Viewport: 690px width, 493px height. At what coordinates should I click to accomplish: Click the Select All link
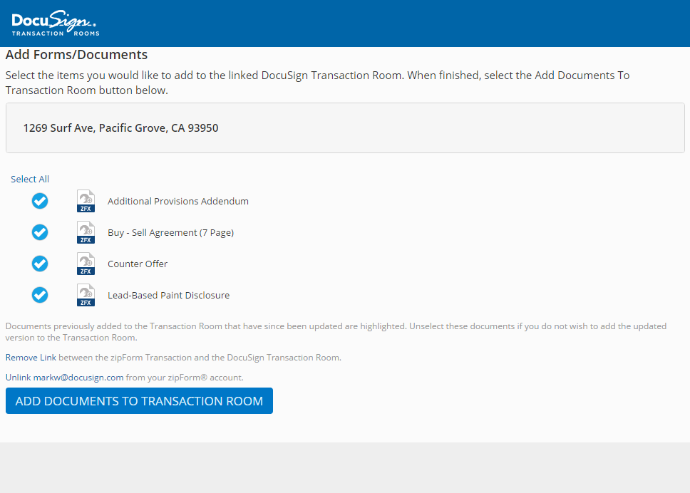point(30,179)
